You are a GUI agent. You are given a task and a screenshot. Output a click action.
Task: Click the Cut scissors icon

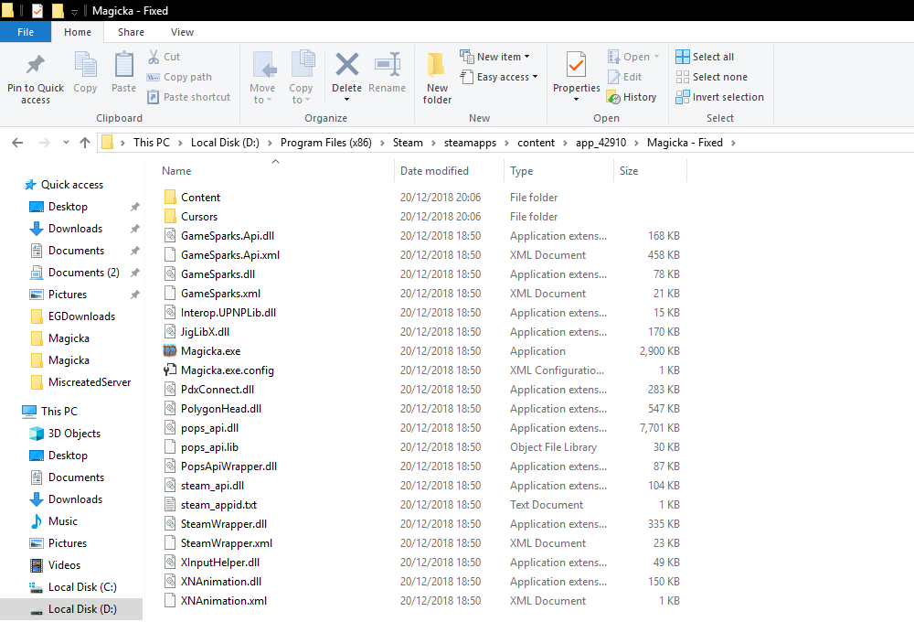click(154, 57)
